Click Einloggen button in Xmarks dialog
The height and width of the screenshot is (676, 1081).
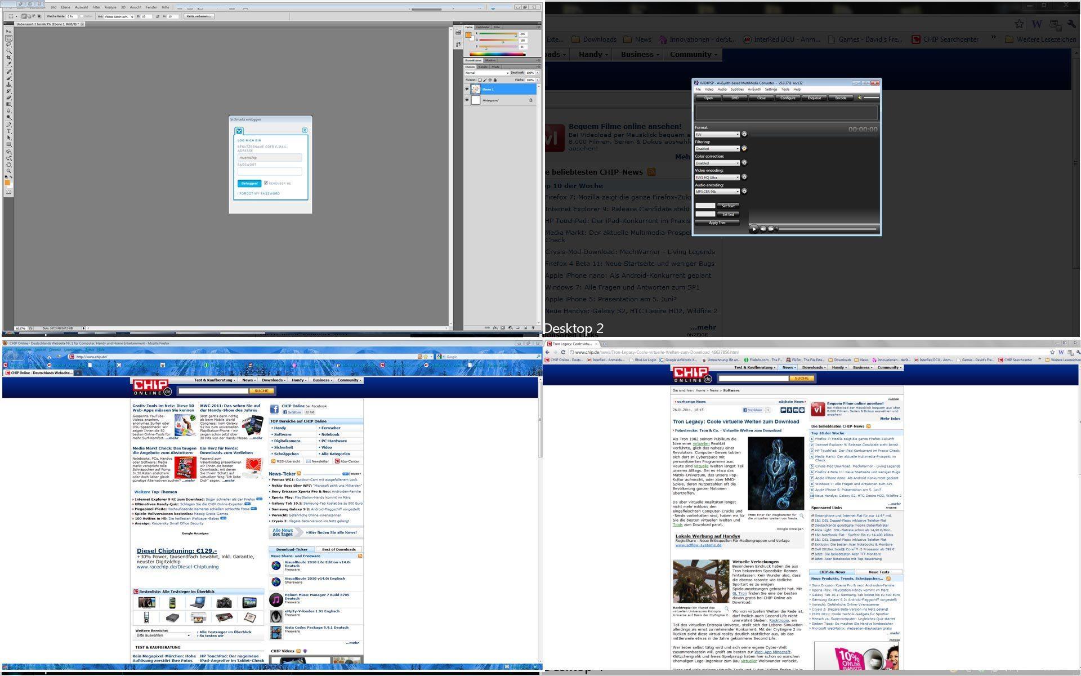pos(249,184)
